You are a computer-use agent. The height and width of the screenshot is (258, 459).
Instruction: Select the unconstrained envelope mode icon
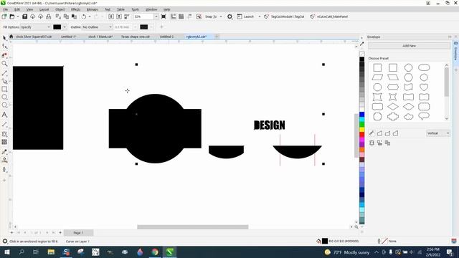372,133
